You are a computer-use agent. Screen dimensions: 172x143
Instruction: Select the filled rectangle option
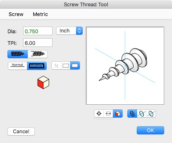pyautogui.click(x=75, y=66)
